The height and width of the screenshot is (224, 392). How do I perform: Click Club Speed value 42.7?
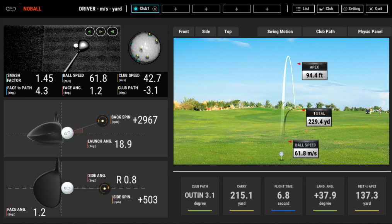click(x=152, y=78)
